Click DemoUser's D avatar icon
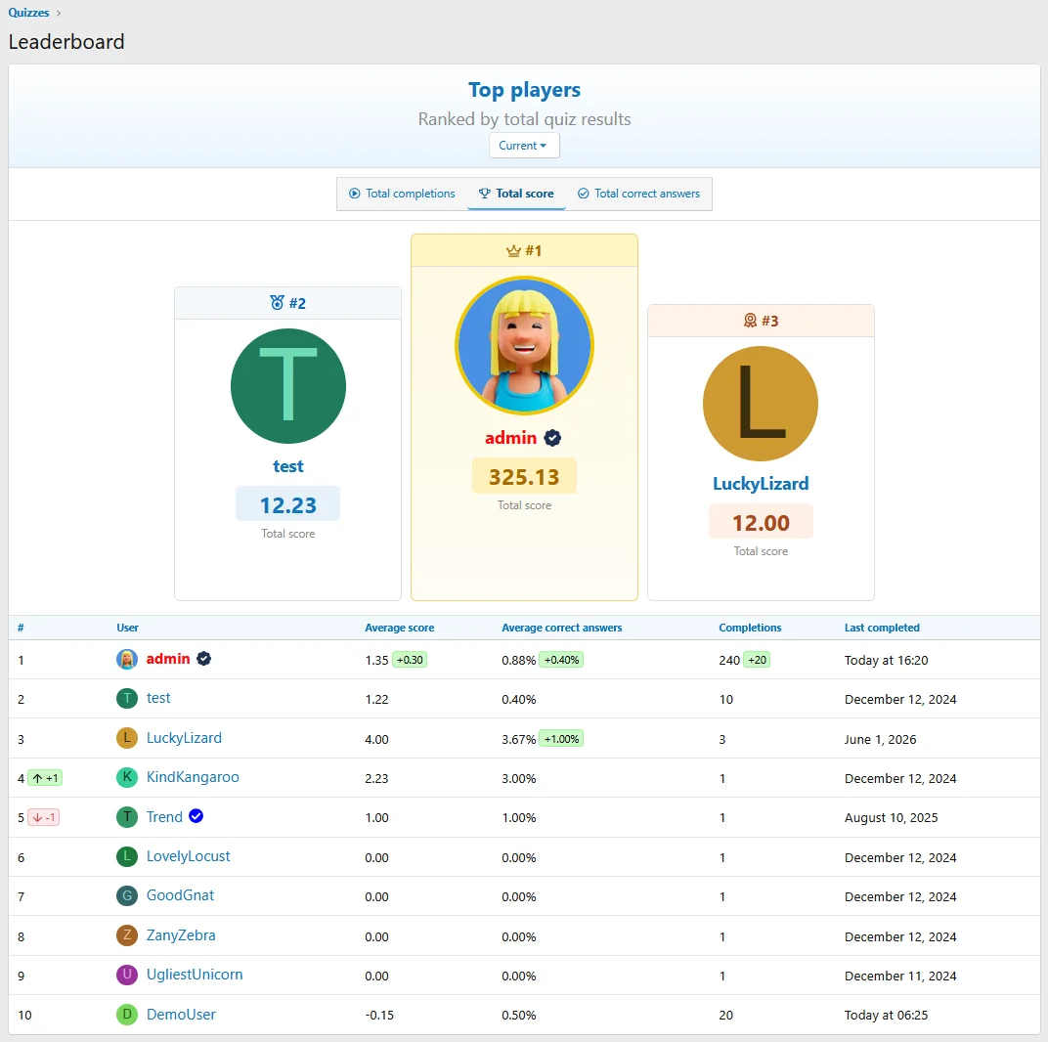Image resolution: width=1048 pixels, height=1042 pixels. click(x=127, y=1015)
